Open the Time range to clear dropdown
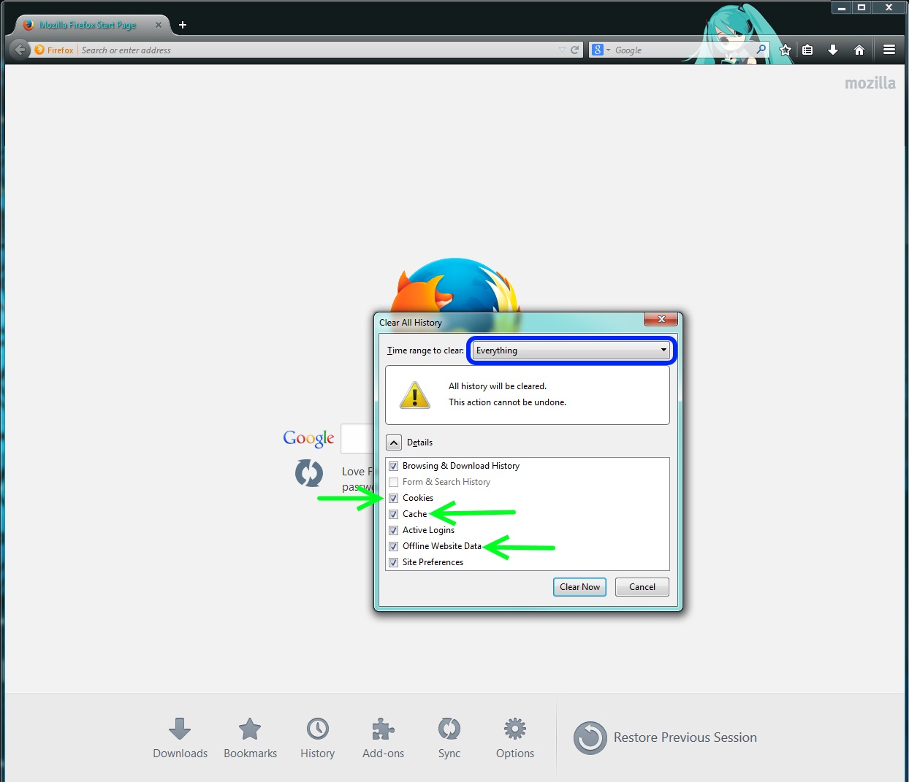 pyautogui.click(x=571, y=350)
